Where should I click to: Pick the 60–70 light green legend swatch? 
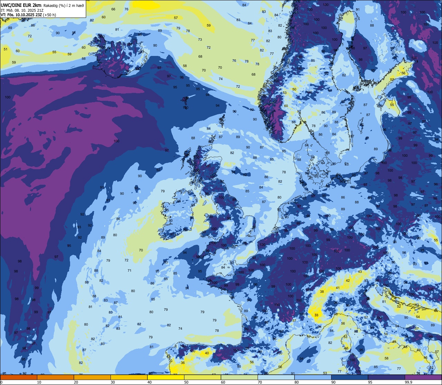pos(239,377)
